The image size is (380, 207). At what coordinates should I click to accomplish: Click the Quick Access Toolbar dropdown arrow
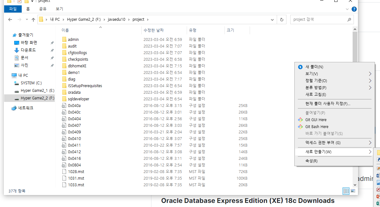[x=32, y=1]
